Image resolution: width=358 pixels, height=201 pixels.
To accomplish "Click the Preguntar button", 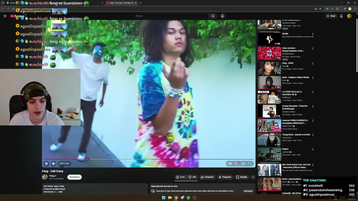I will [225, 177].
